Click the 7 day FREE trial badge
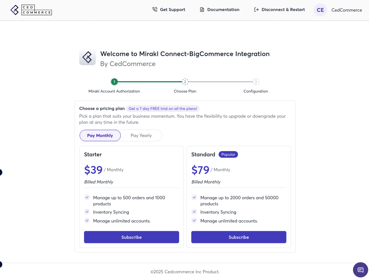 163,109
